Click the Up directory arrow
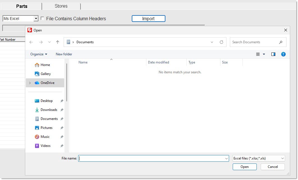The image size is (298, 180). coord(57,42)
